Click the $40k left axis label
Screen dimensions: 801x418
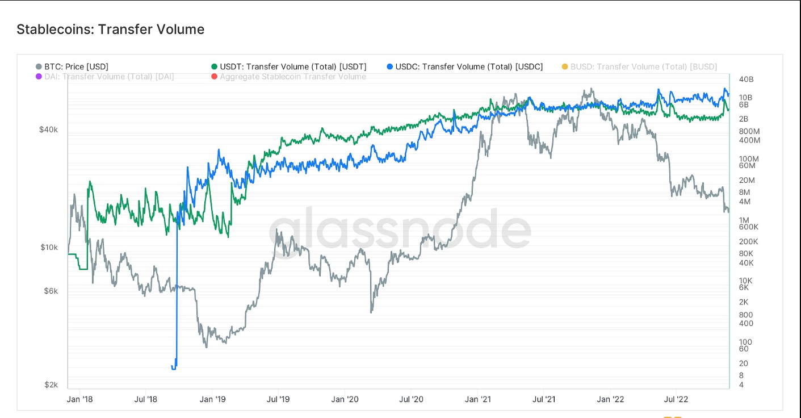48,129
